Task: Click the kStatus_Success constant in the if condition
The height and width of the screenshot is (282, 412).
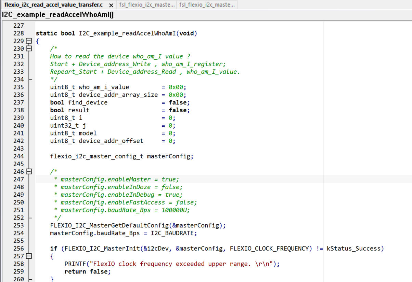Action: tap(354, 249)
